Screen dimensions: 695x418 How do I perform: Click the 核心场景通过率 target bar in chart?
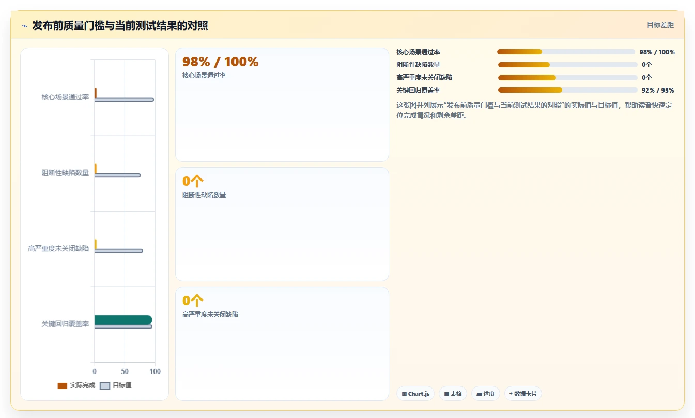[x=124, y=100]
